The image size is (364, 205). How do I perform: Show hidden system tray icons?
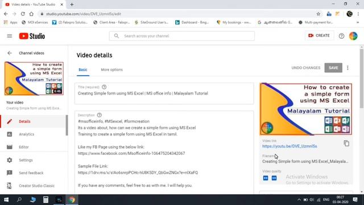tap(299, 200)
